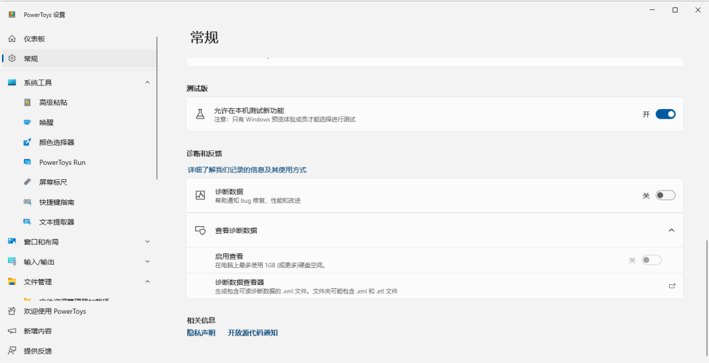The width and height of the screenshot is (709, 363).
Task: Click the PowerToys Run icon
Action: pos(28,162)
